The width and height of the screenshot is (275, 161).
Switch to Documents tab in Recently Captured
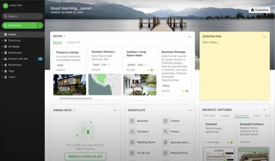click(241, 116)
